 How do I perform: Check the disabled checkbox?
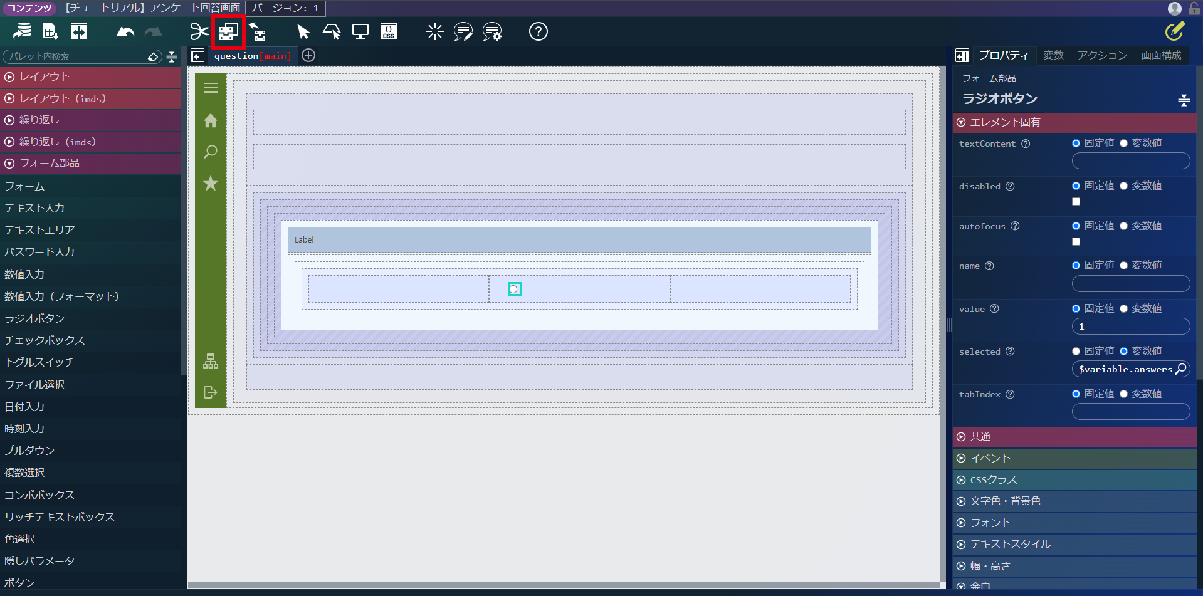1076,202
